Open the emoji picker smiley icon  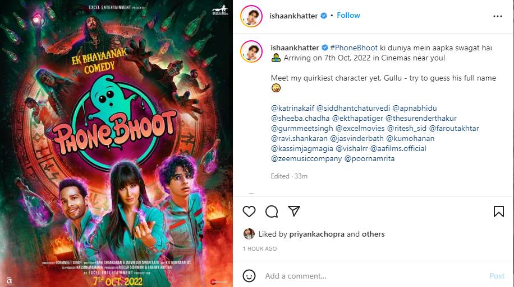[249, 276]
